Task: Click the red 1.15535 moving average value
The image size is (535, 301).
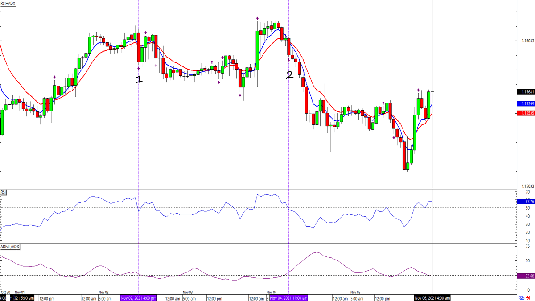Action: tap(525, 113)
